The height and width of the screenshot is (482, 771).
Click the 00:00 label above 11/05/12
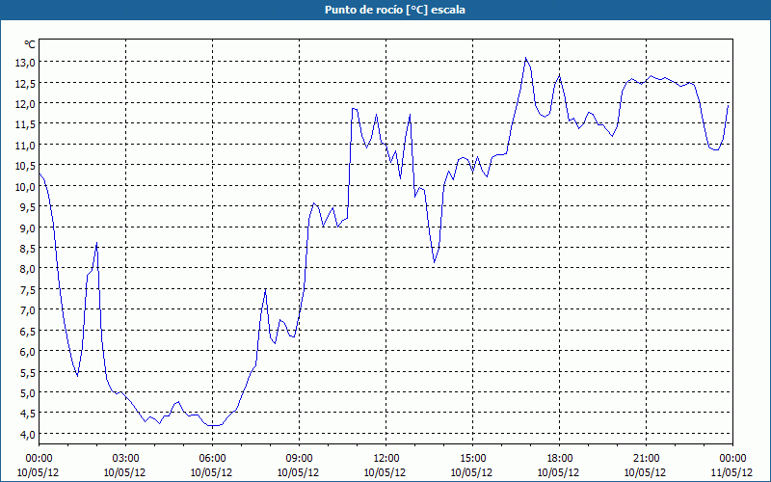tap(732, 458)
